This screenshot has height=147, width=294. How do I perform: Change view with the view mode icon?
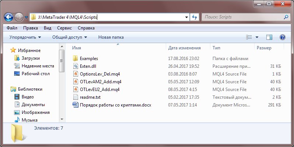249,37
